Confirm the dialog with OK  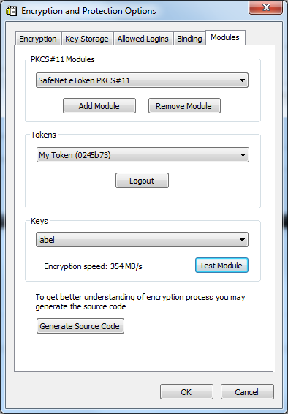click(x=186, y=392)
